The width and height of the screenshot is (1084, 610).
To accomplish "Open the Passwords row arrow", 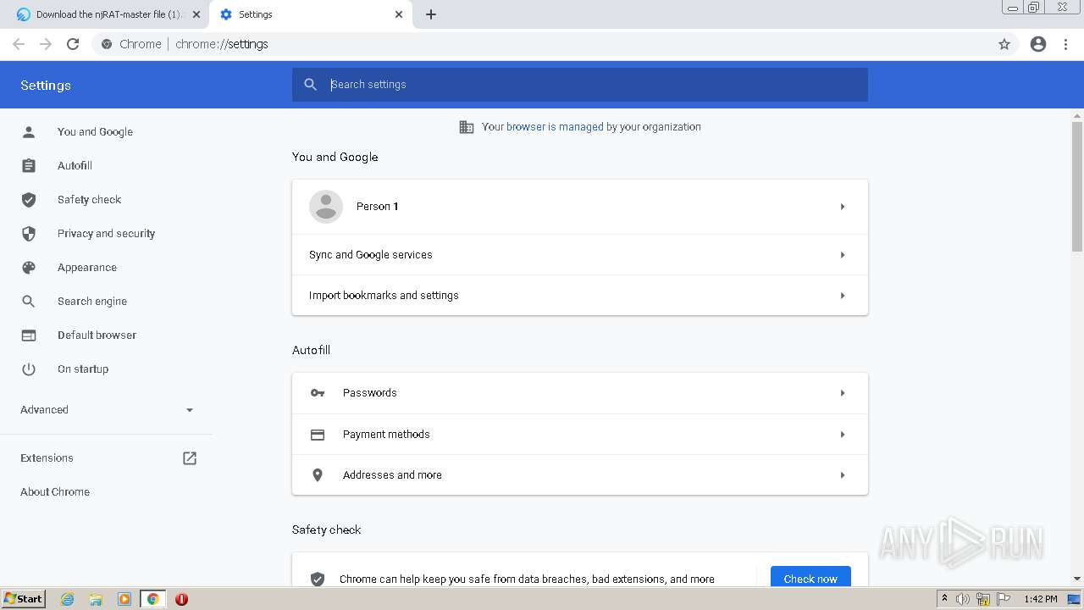I will tap(843, 393).
